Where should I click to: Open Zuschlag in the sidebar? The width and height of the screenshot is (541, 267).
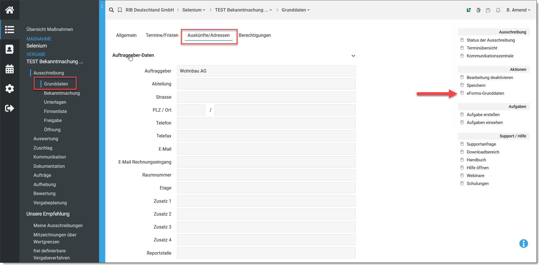[x=43, y=148]
